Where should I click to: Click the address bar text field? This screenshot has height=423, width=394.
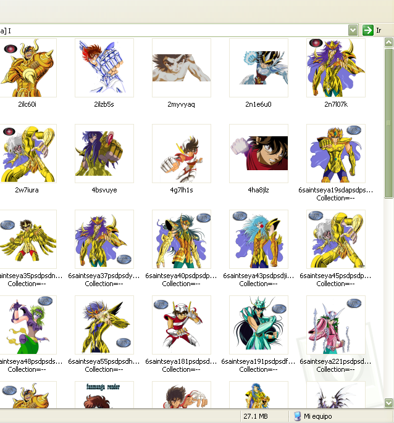173,30
